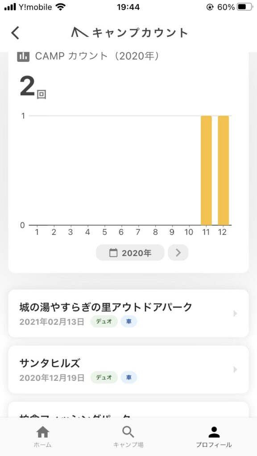Open the 2020年 year picker

[130, 253]
